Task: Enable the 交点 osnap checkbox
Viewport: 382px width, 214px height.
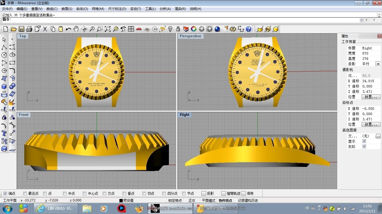Action: (105, 193)
